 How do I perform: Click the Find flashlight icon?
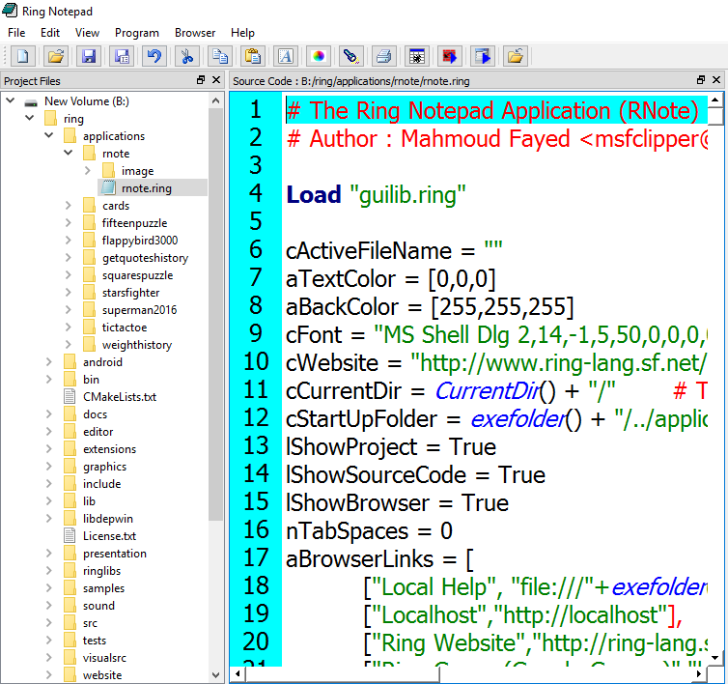coord(350,56)
